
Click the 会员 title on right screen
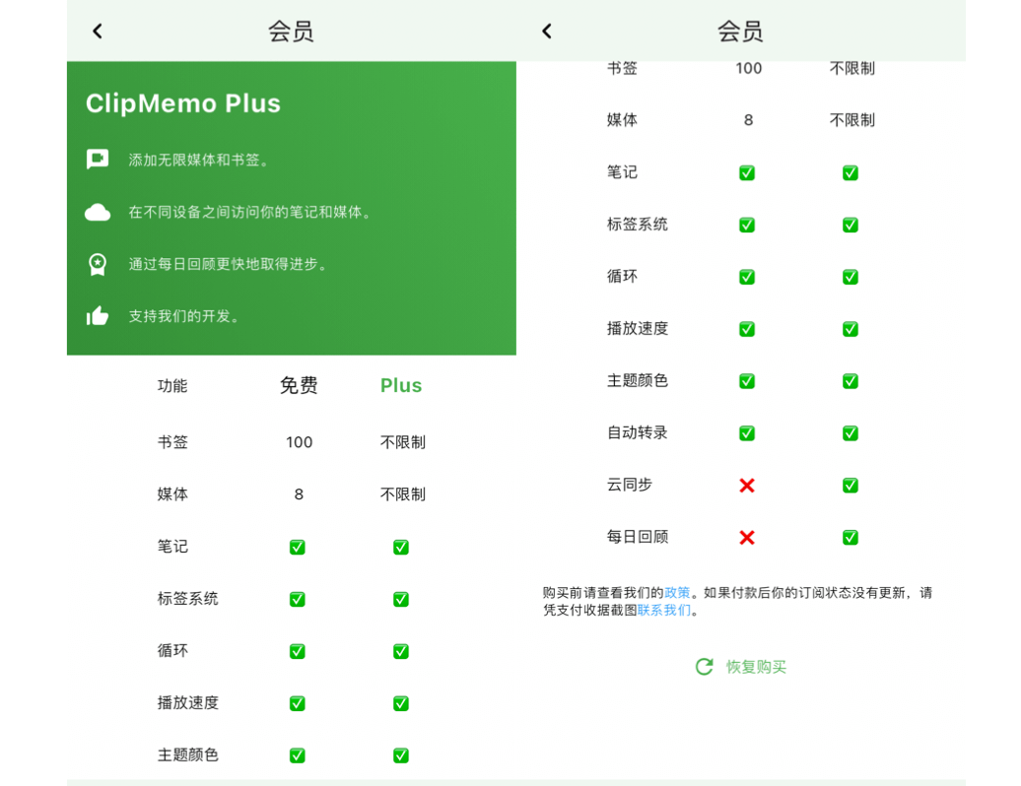pyautogui.click(x=740, y=32)
